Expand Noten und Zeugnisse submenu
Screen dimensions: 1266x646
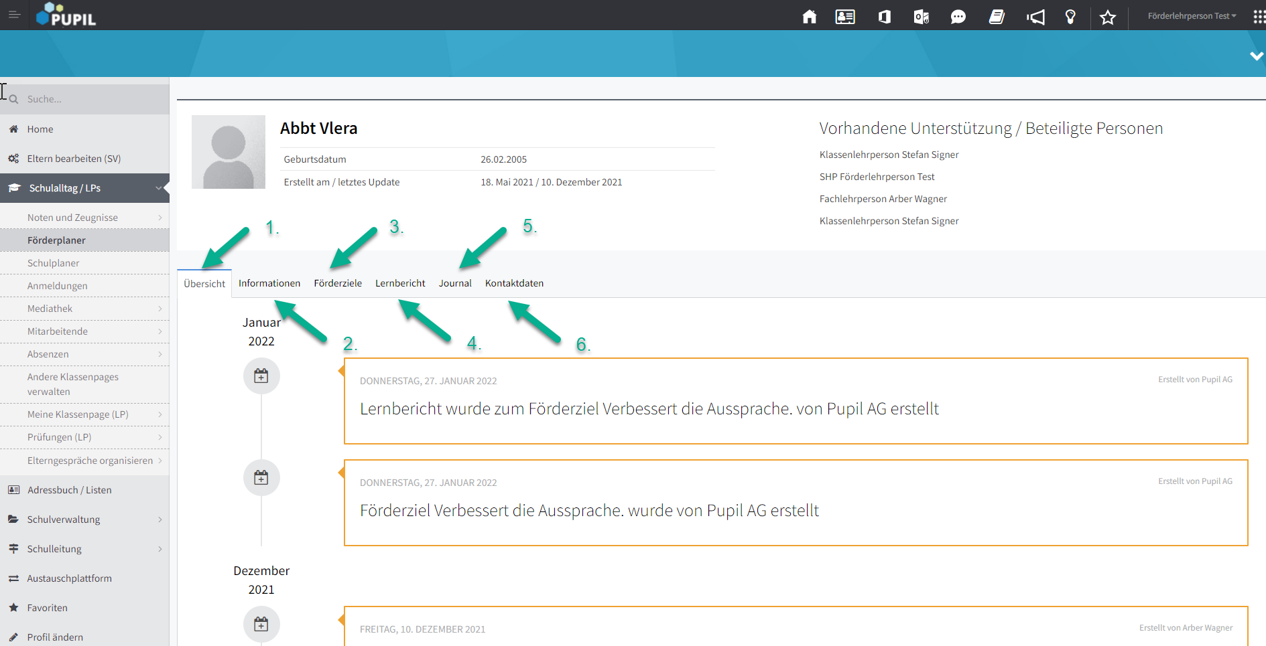coord(84,218)
